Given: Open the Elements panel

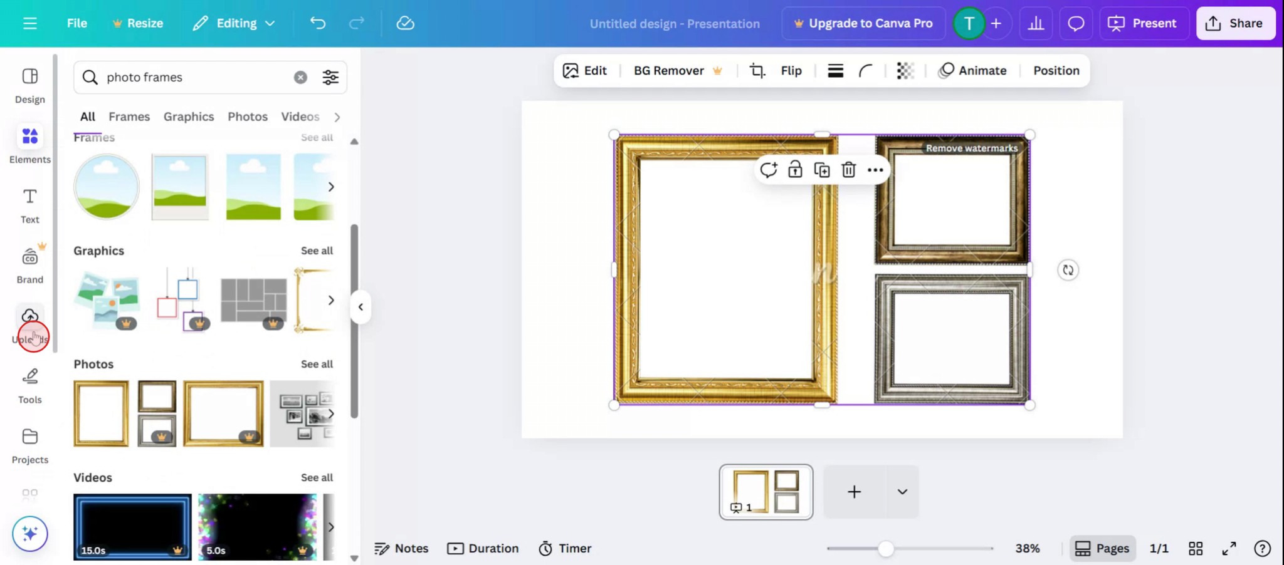Looking at the screenshot, I should coord(29,144).
